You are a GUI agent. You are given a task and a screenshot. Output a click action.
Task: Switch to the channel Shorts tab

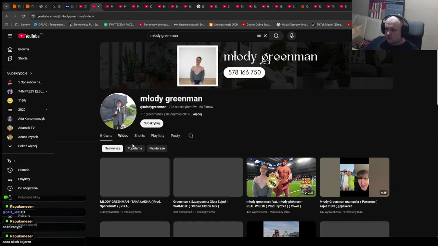(x=140, y=136)
